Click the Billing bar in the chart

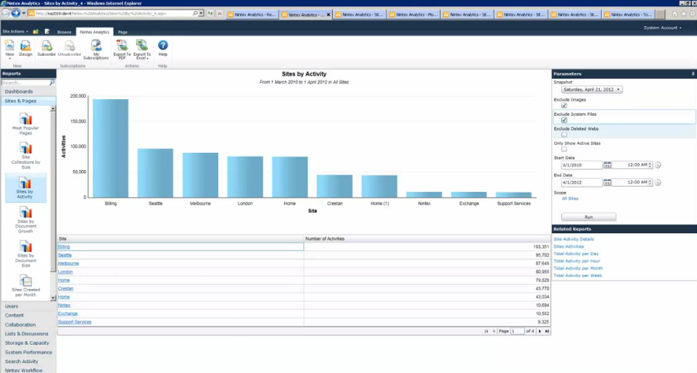[111, 148]
